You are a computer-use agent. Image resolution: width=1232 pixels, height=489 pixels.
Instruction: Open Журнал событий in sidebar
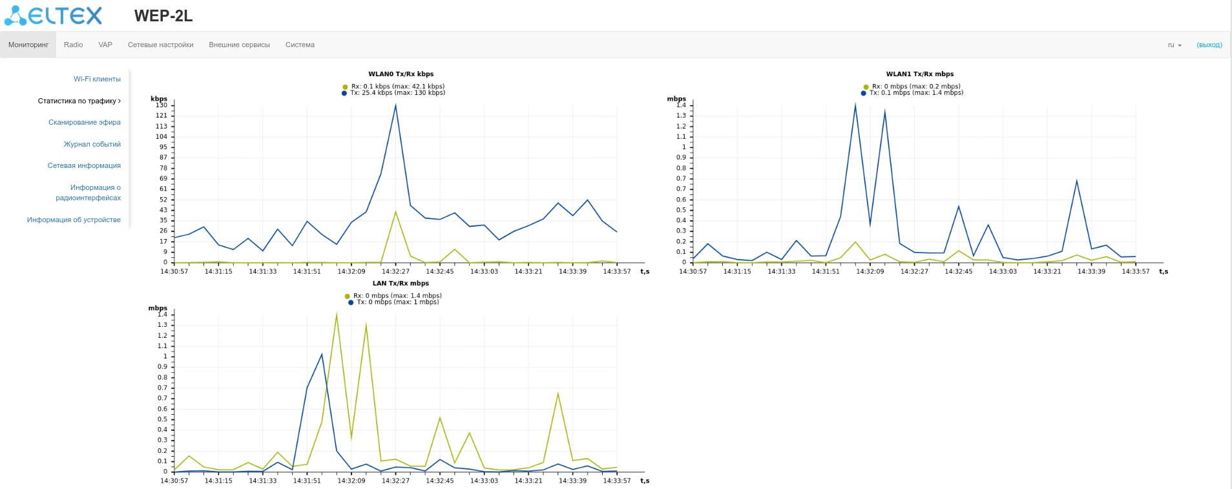click(92, 144)
